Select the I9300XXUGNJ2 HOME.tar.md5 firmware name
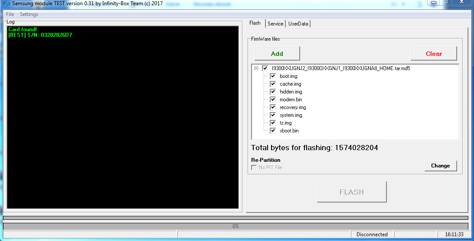This screenshot has width=474, height=241. [x=341, y=68]
